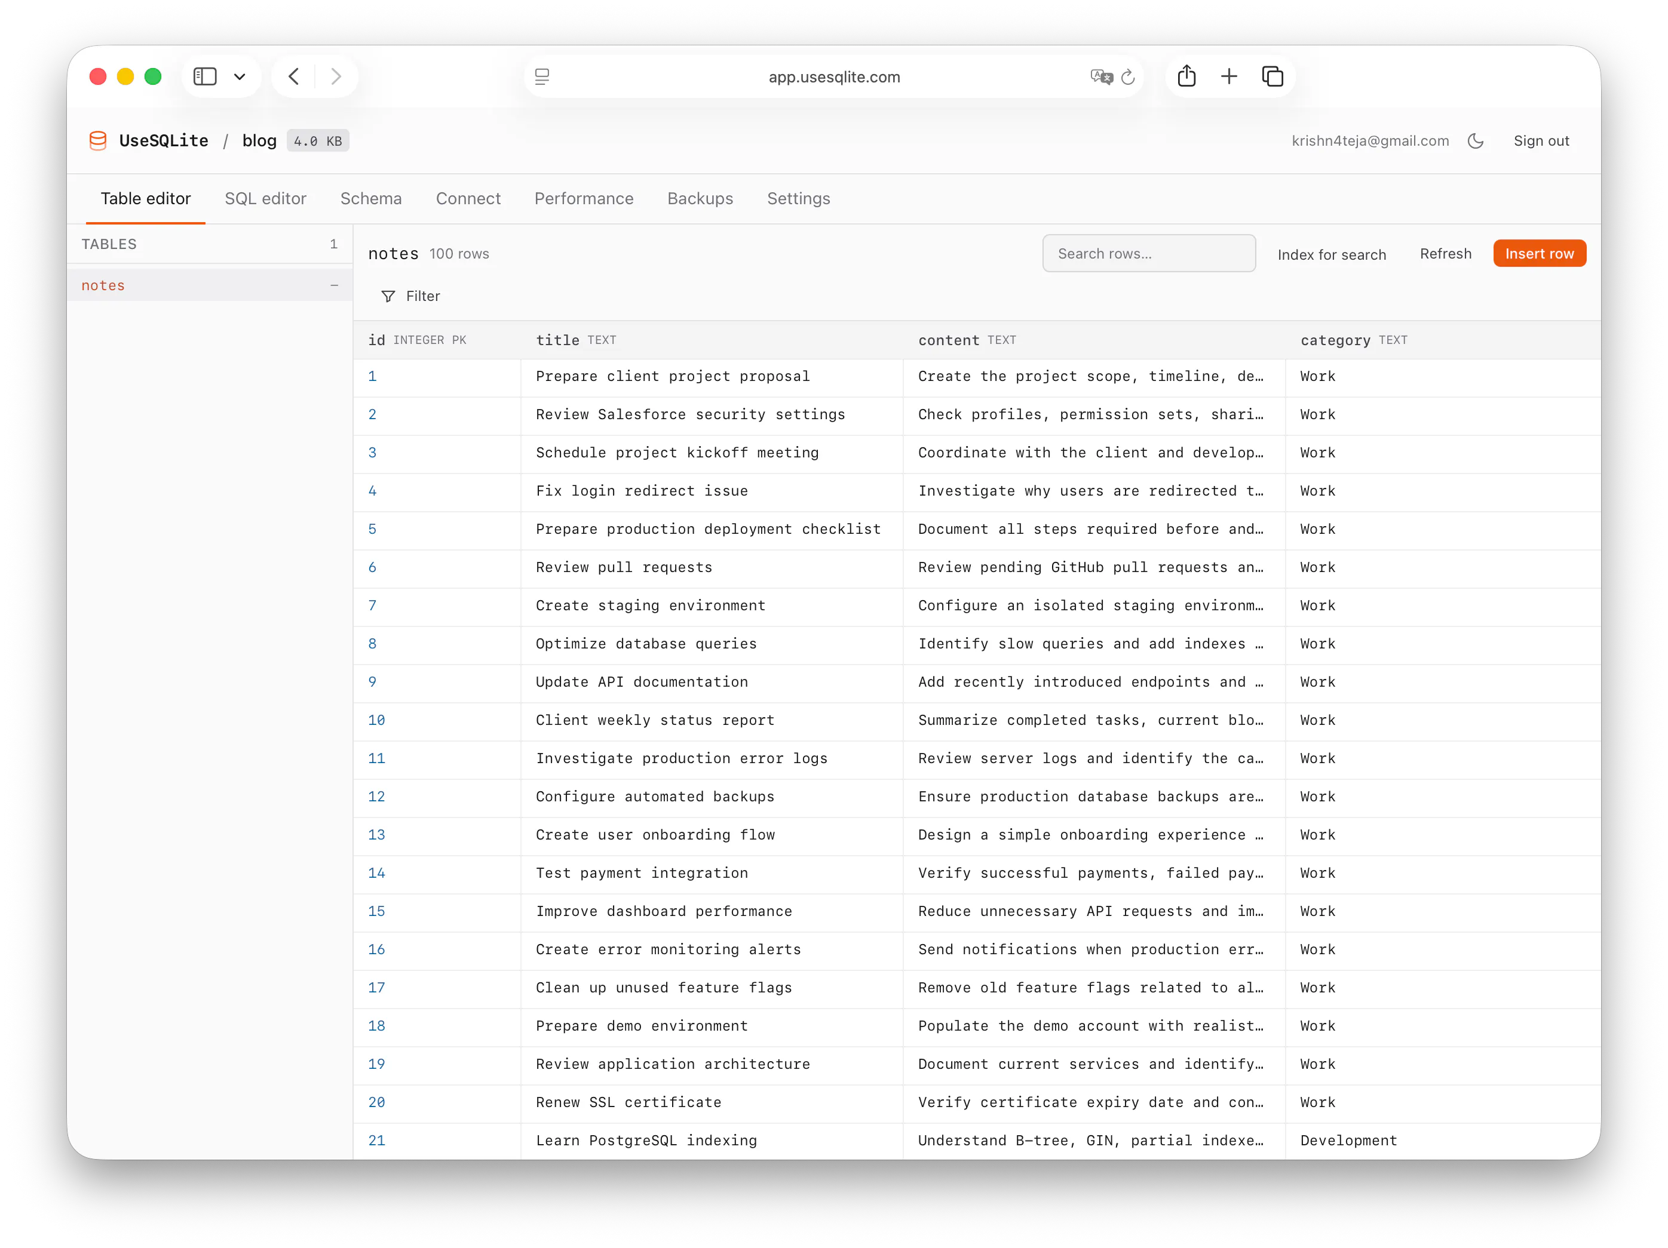Click the translate page icon
Screen dimensions: 1668x1248
point(1102,77)
